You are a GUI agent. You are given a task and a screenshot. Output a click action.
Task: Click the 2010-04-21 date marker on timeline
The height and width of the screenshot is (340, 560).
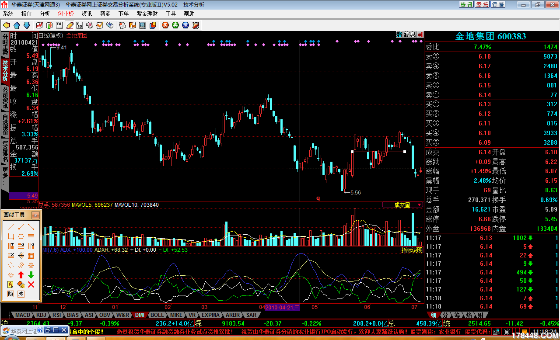coord(282,308)
